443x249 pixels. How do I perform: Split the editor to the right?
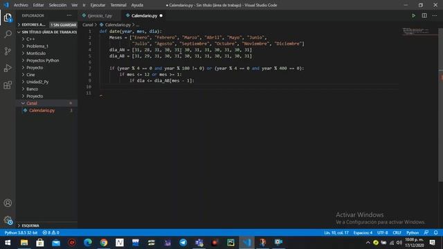424,15
